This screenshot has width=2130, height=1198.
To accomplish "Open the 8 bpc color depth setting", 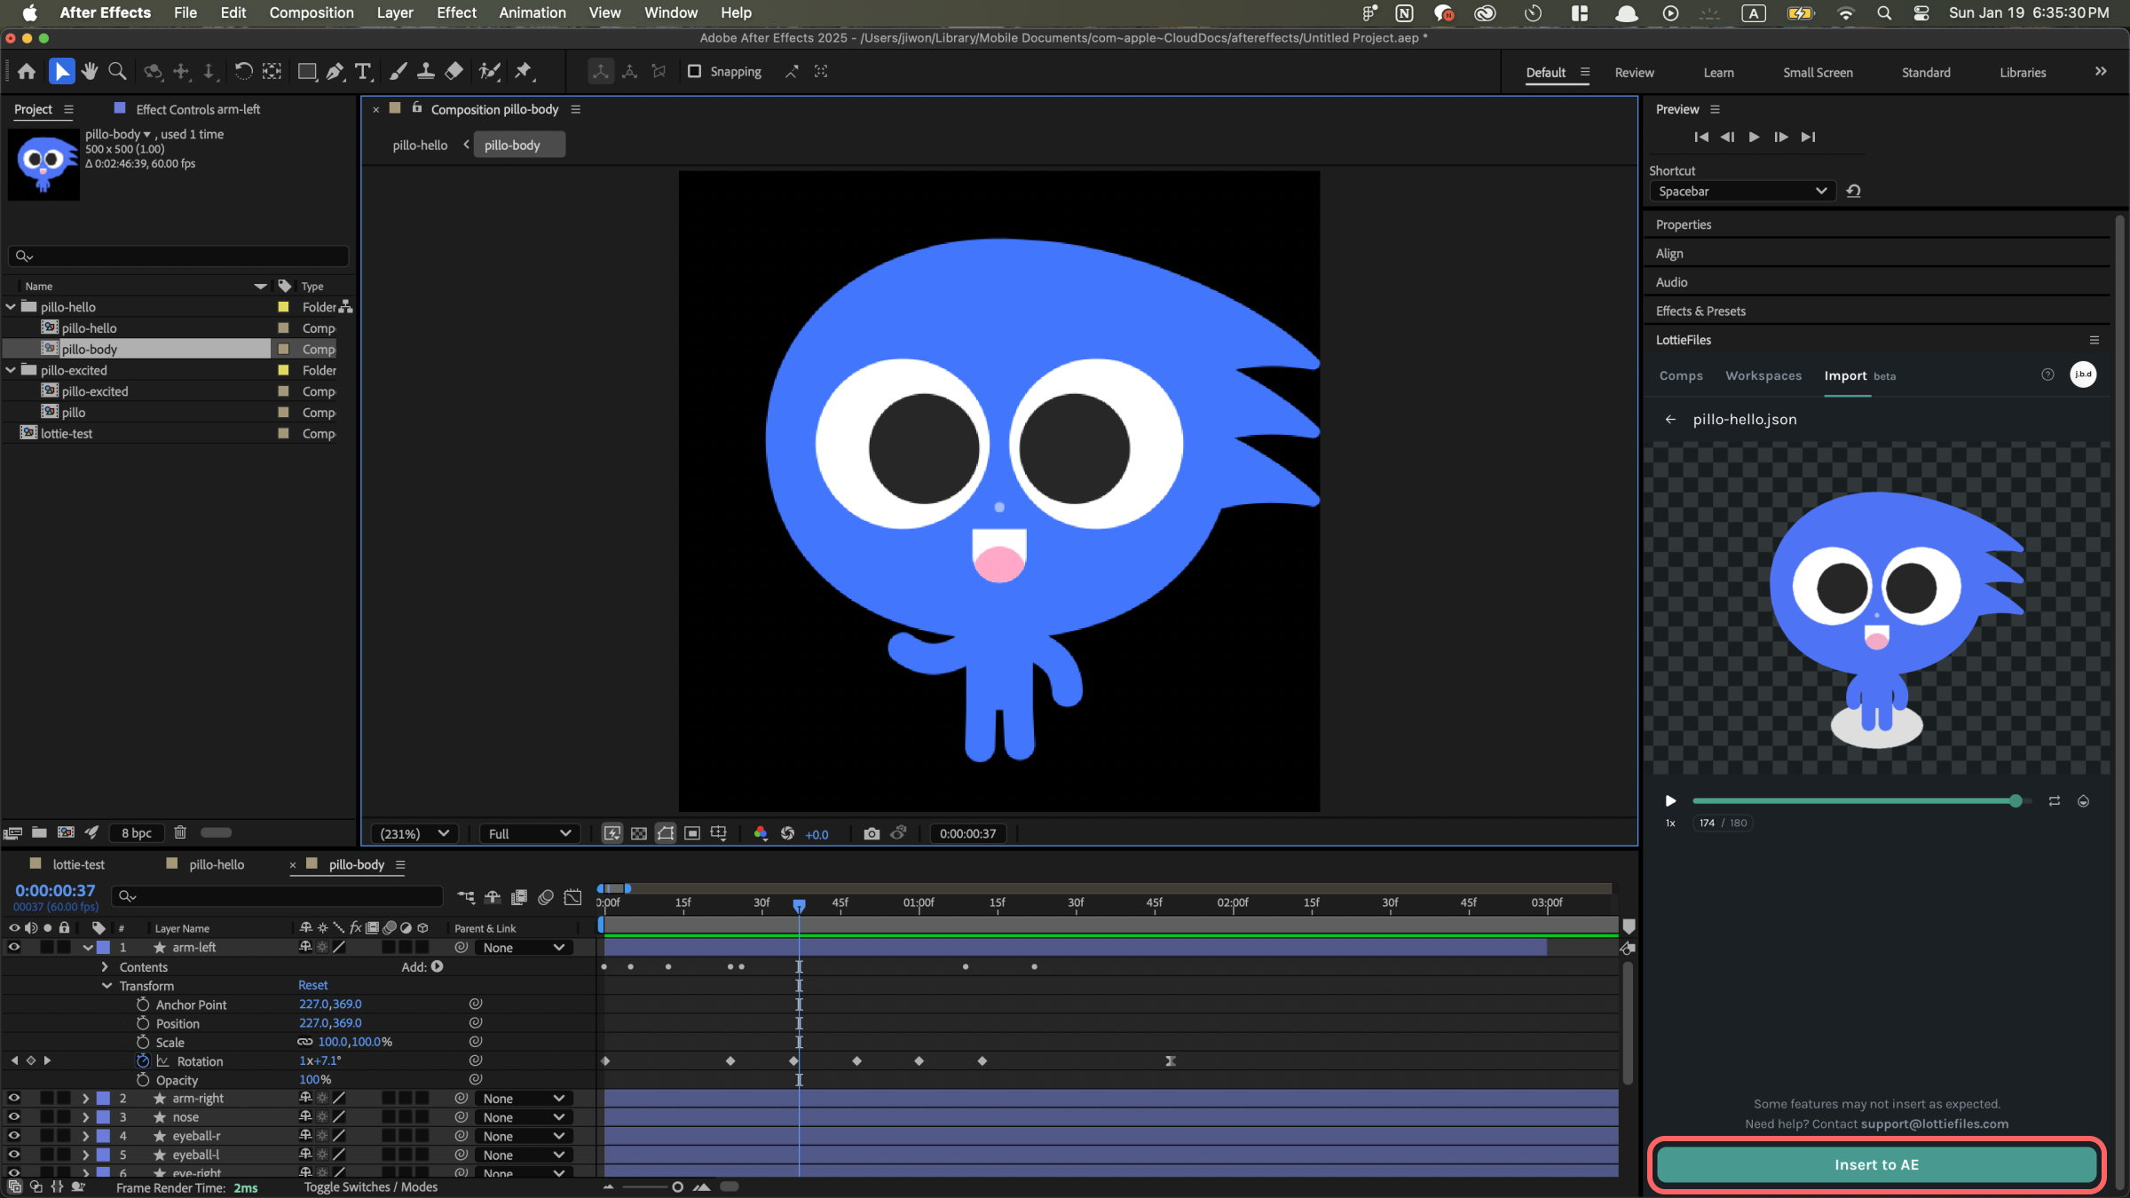I will (x=137, y=832).
